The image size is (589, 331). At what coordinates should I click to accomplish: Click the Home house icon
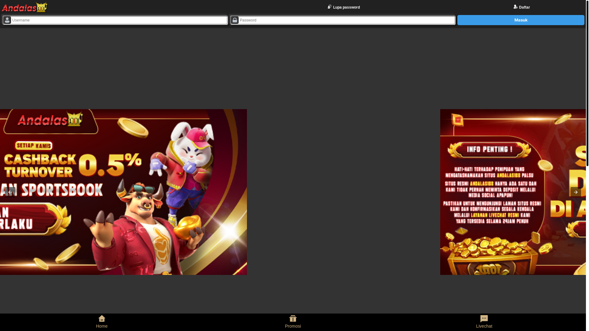point(102,318)
